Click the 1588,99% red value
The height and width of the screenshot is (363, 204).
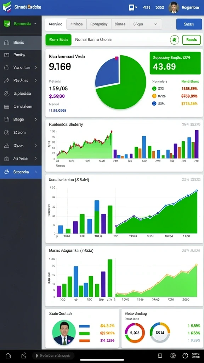tap(189, 88)
